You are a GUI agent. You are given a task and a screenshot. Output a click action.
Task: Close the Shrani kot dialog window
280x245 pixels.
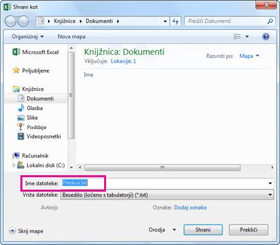[266, 5]
